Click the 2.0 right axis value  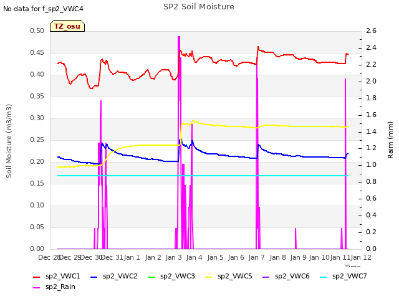pos(371,81)
